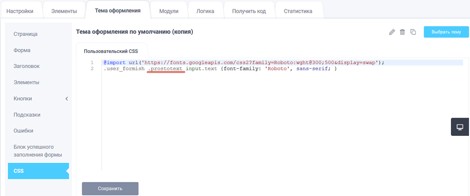Open the Статистика tab

298,11
